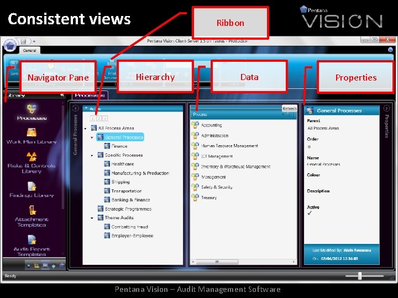Viewport: 398px width, 298px height.
Task: Click the General Processes properties header icon
Action: [310, 111]
